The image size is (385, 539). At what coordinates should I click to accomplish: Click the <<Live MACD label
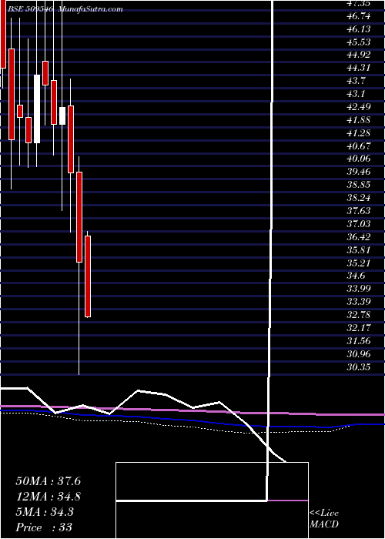click(x=324, y=518)
